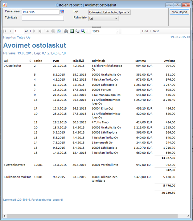The image size is (193, 221).
Task: Click supplier 8 Elektroniikkakauppa Oy
Action: click(107, 67)
